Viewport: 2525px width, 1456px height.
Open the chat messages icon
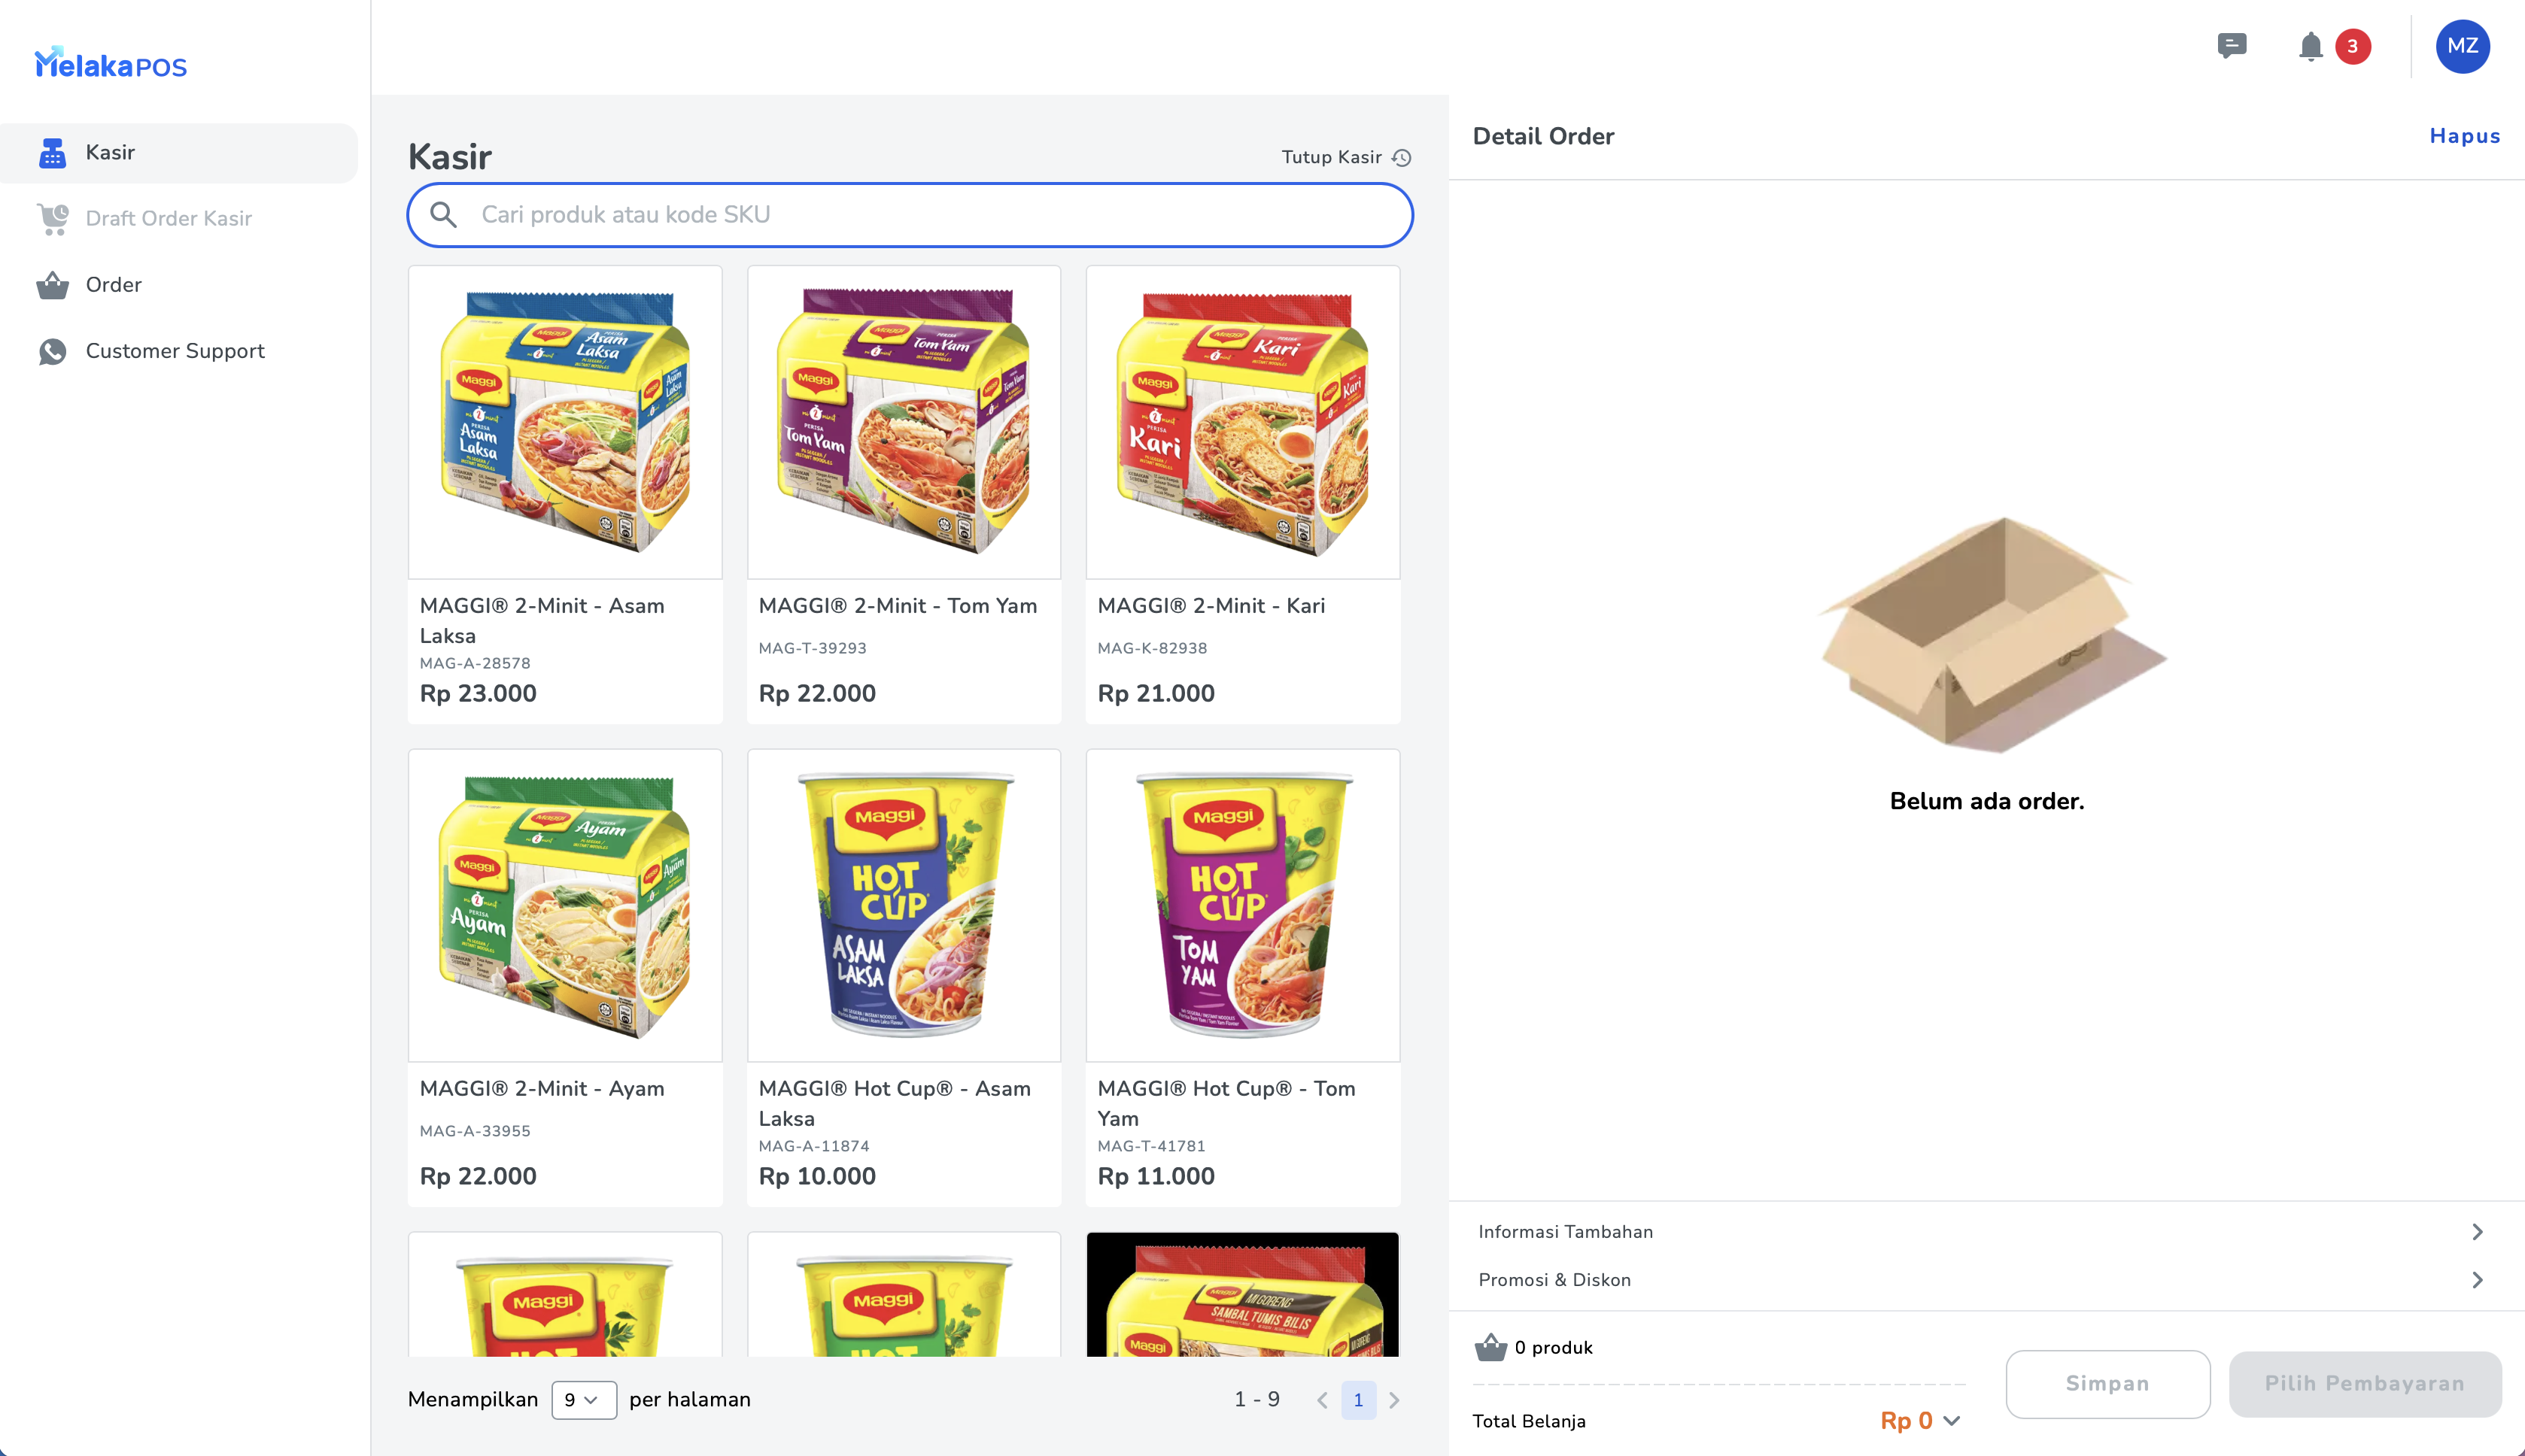click(2231, 46)
